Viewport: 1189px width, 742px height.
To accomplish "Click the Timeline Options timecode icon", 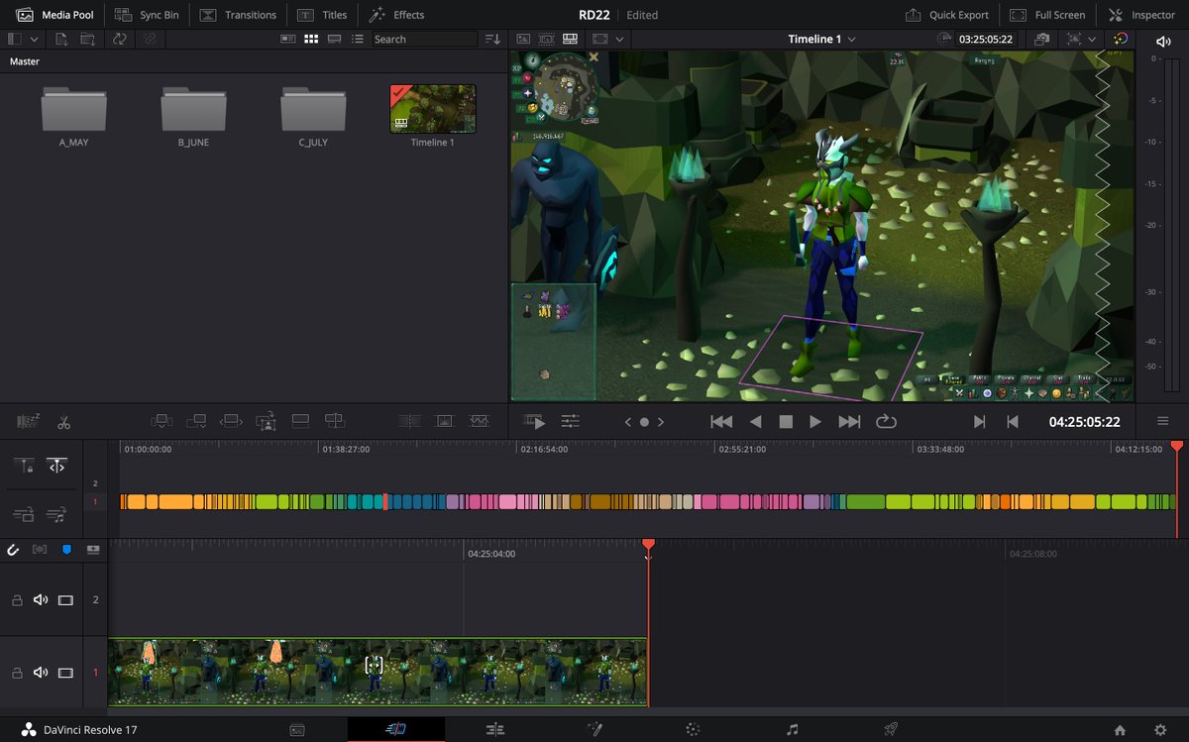I will tap(945, 39).
